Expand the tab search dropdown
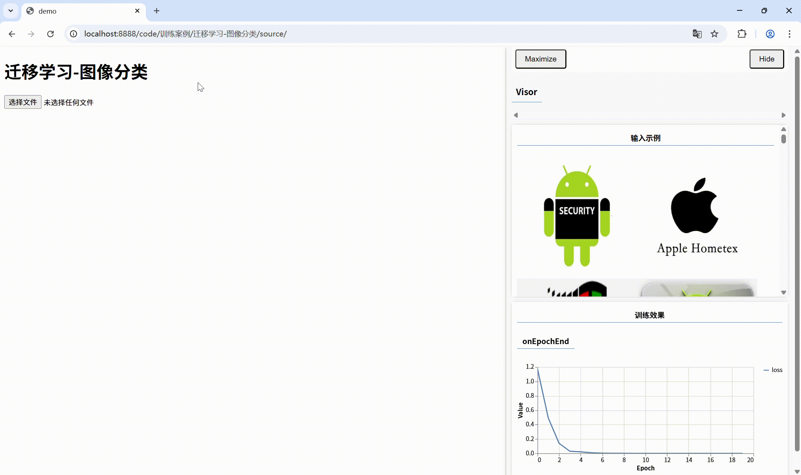 [11, 11]
